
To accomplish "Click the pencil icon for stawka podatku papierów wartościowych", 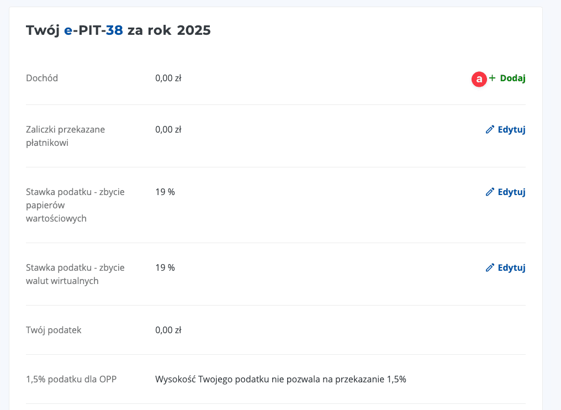I will [490, 192].
